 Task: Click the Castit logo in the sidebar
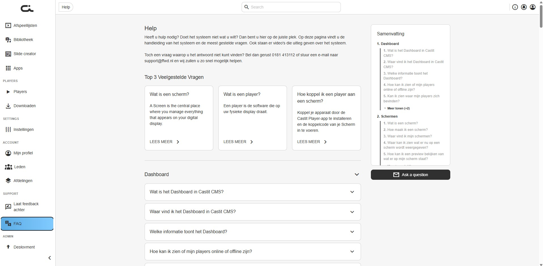point(27,9)
